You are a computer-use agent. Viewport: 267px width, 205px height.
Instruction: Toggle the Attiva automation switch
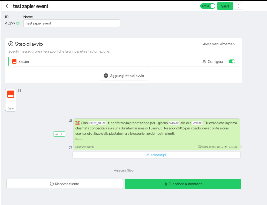click(208, 6)
